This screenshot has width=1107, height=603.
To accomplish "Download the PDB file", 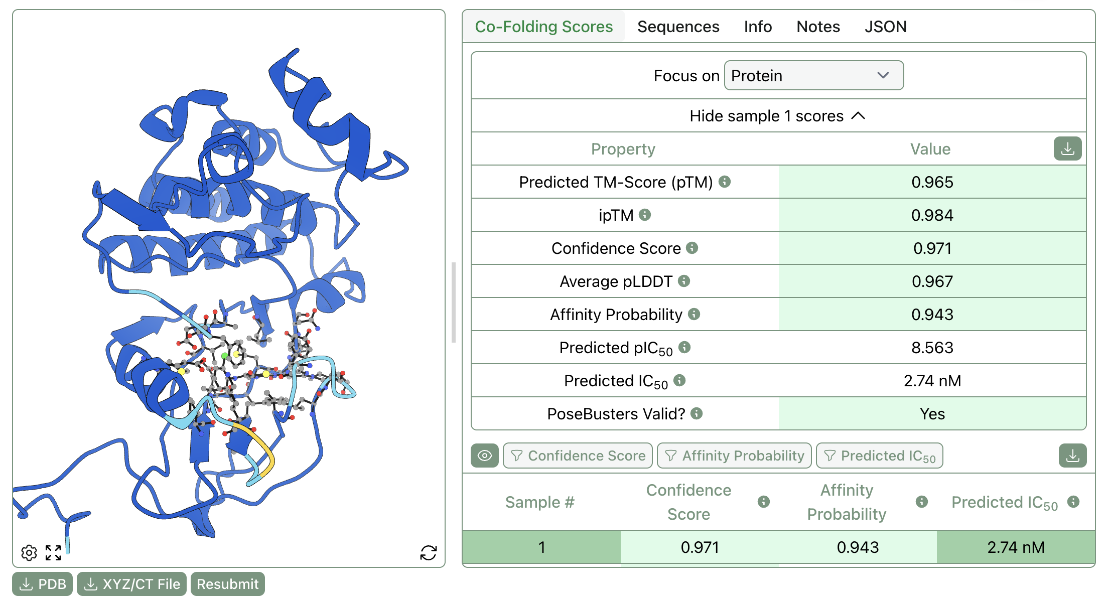I will point(42,583).
